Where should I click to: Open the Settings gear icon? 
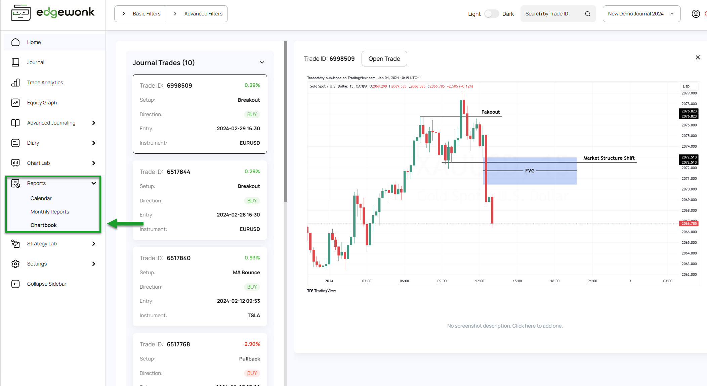(x=15, y=264)
